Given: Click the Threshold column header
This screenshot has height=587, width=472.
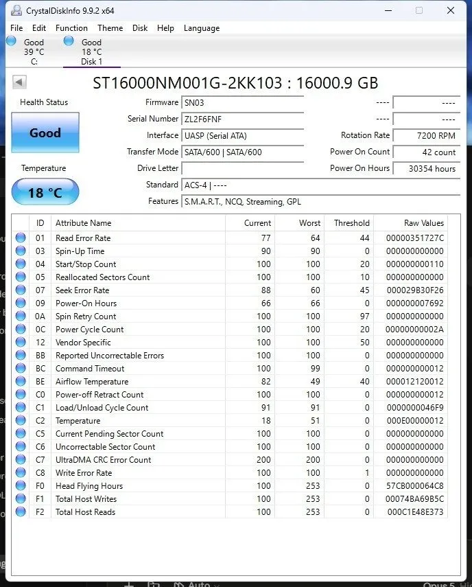Looking at the screenshot, I should click(x=349, y=223).
